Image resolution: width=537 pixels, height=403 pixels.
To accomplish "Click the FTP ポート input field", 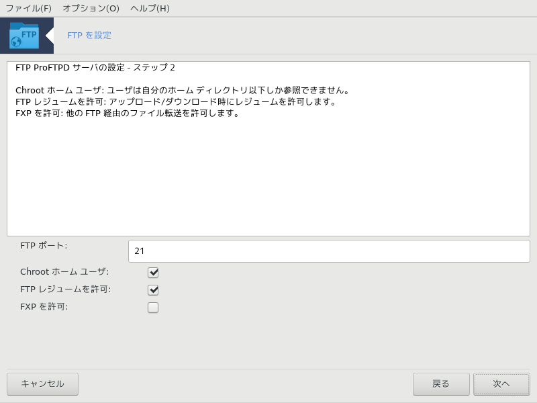I will pyautogui.click(x=329, y=251).
